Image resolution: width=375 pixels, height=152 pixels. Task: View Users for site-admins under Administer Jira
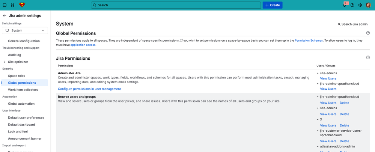[328, 78]
